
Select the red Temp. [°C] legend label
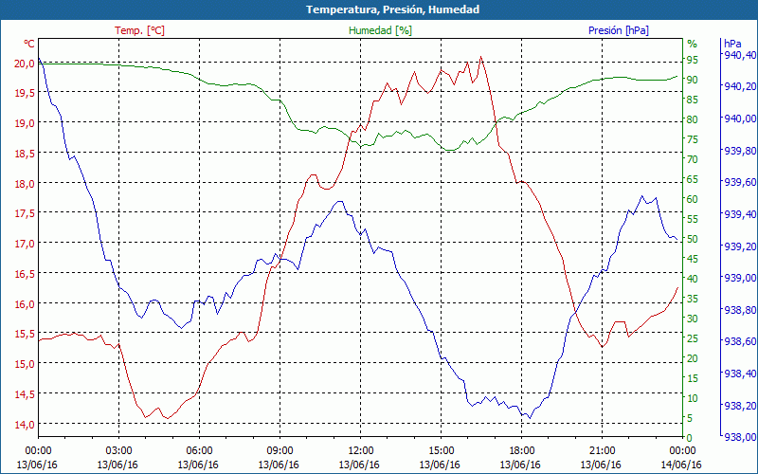pos(139,30)
